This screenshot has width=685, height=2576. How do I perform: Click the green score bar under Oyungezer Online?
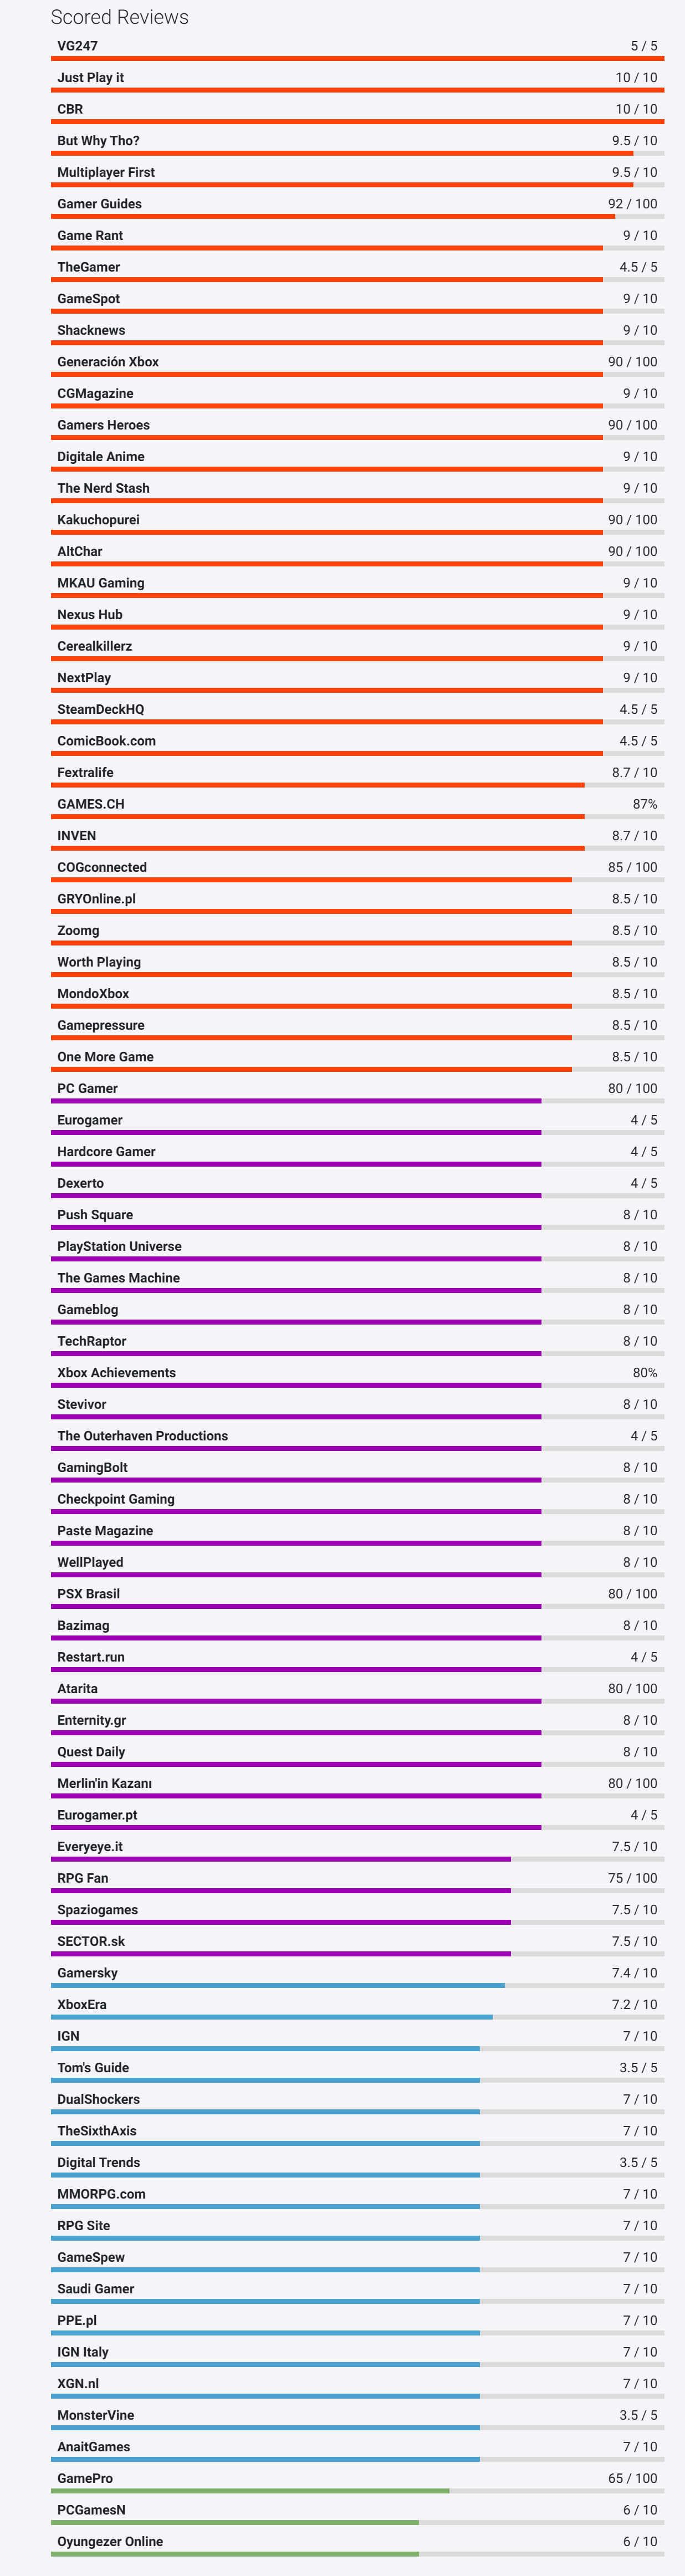(235, 2554)
